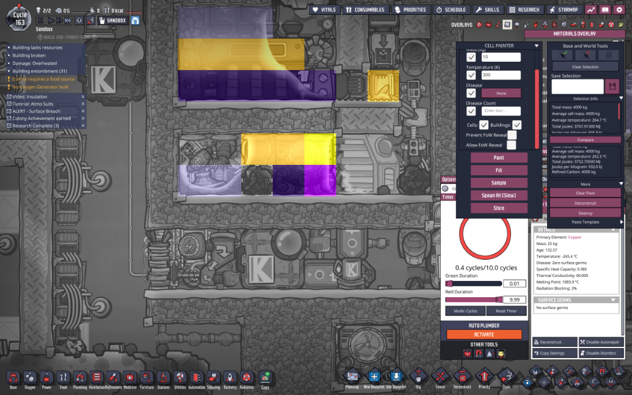632x395 pixels.
Task: Open the Schedule screen
Action: 451,9
